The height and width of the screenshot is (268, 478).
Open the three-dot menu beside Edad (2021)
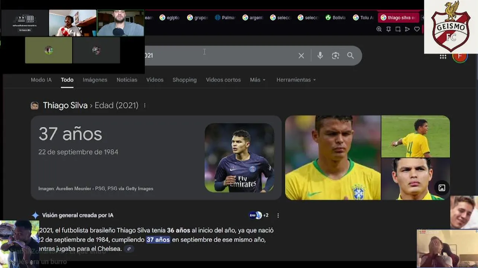tap(145, 105)
